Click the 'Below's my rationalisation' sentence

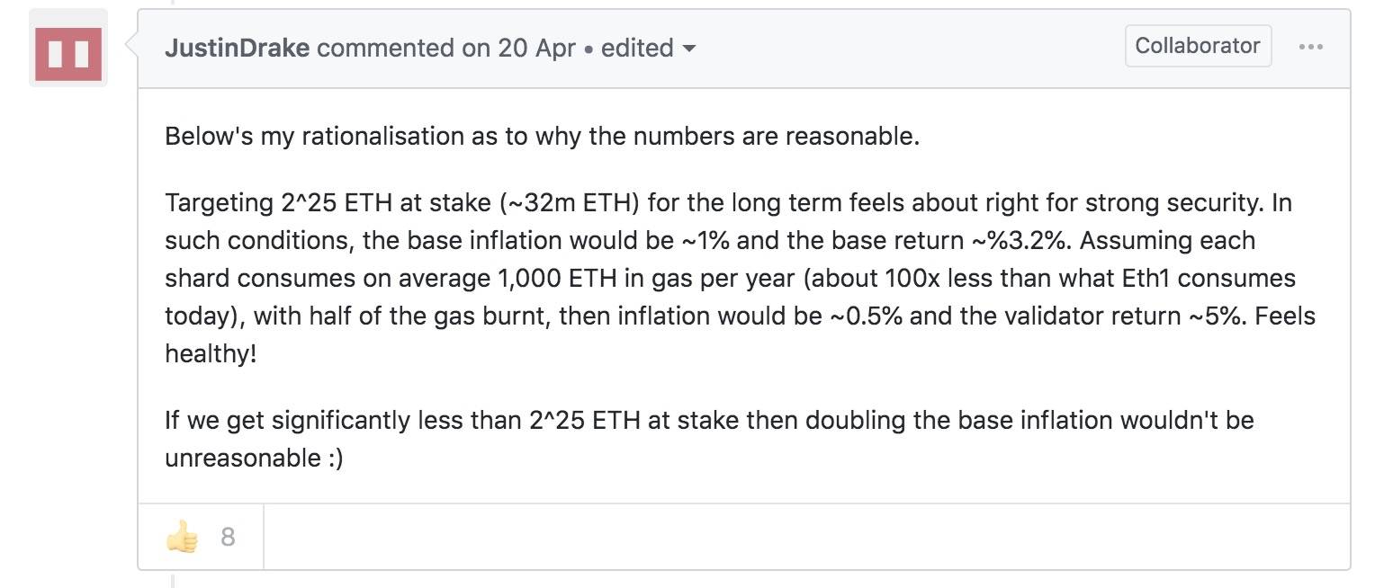click(x=542, y=138)
